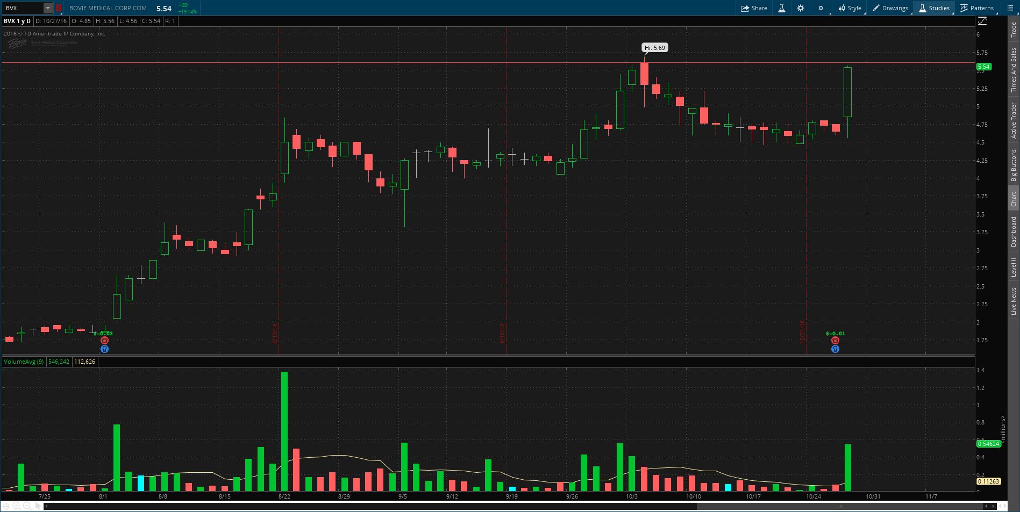Switch to the Big Buttons sidebar tab
The width and height of the screenshot is (1020, 512).
pyautogui.click(x=1014, y=165)
